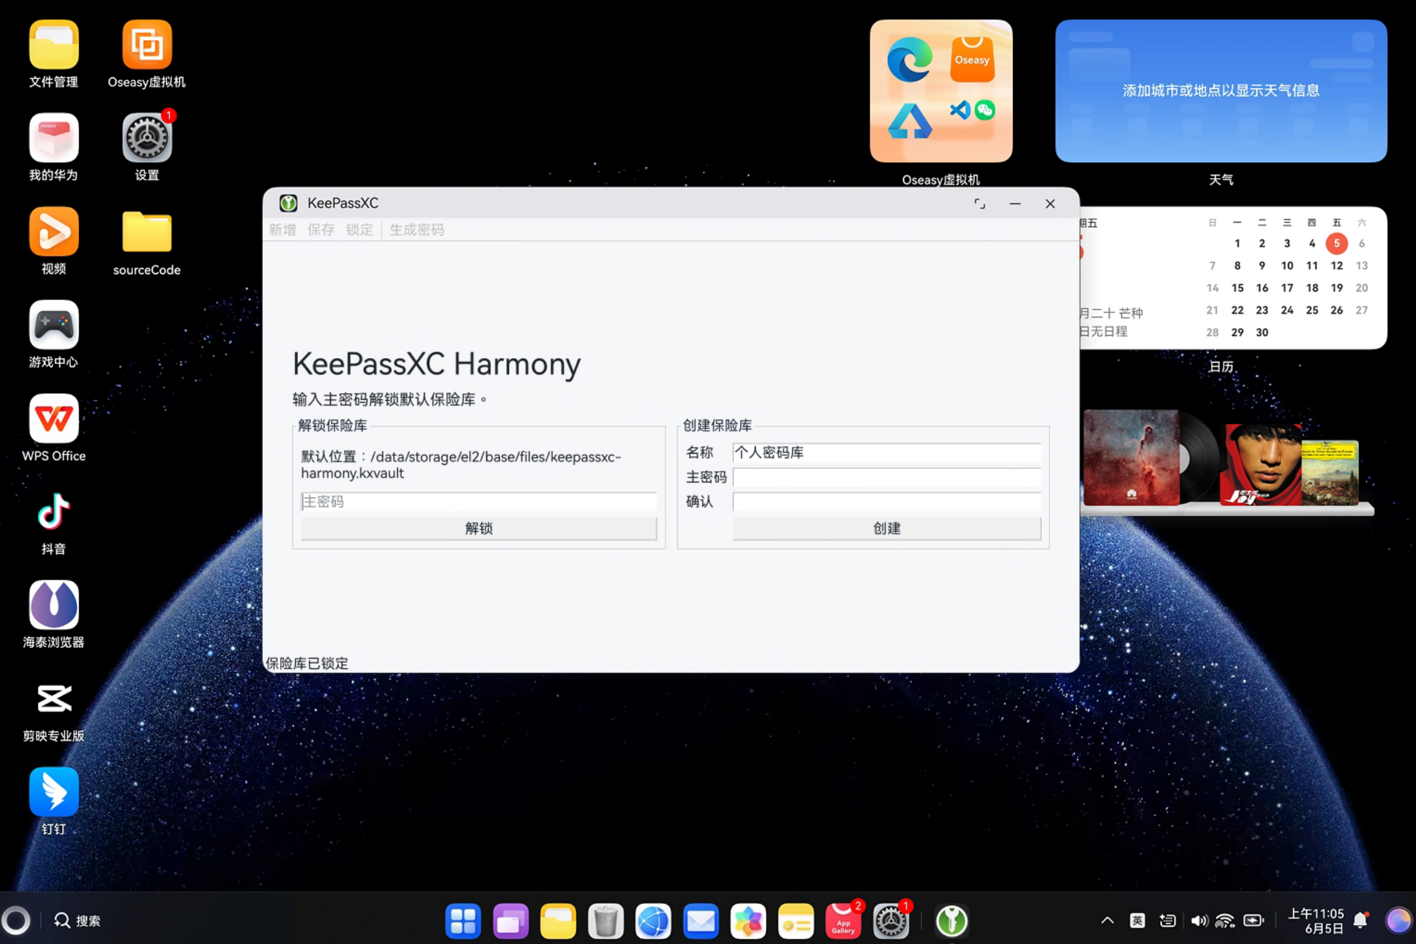The height and width of the screenshot is (944, 1416).
Task: Launch the 抖音 app
Action: [x=54, y=512]
